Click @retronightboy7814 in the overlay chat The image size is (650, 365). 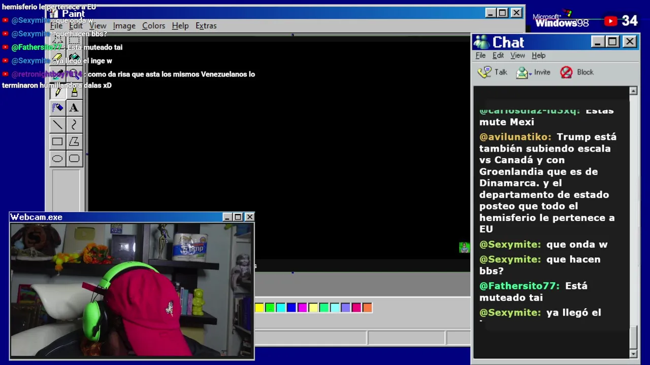click(47, 74)
